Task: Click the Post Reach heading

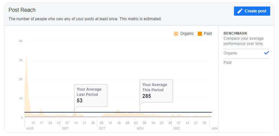Action: click(22, 10)
